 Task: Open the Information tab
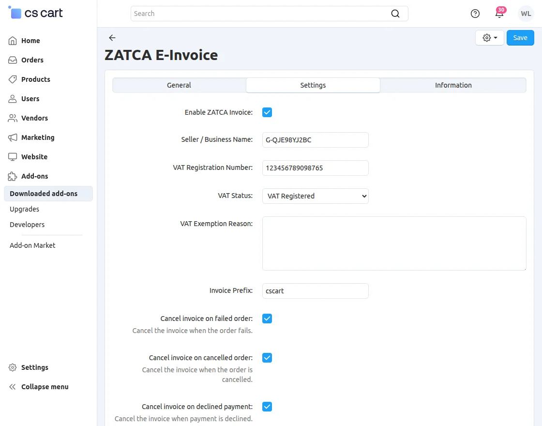coord(453,85)
